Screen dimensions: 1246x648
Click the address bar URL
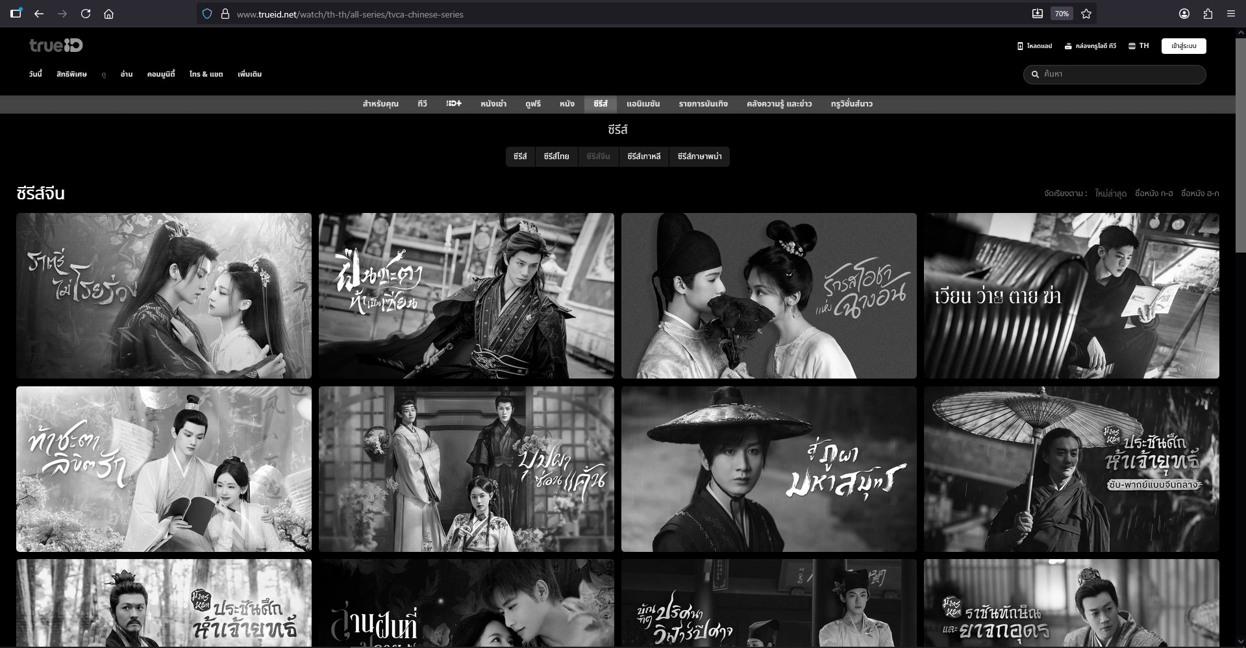pyautogui.click(x=350, y=14)
